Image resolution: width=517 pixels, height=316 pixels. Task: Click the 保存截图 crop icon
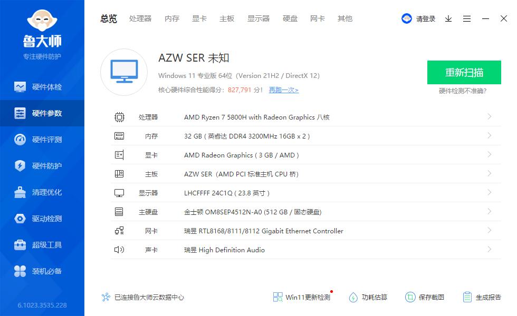click(x=410, y=297)
